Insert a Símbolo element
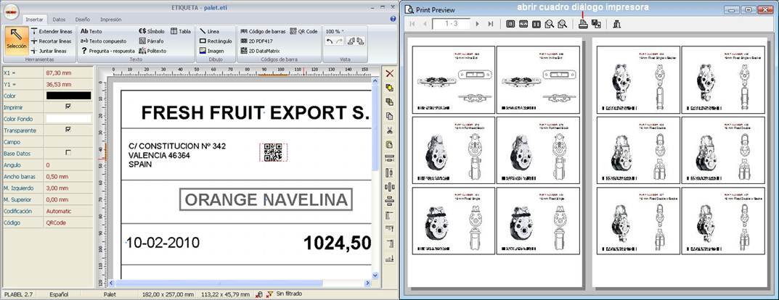The image size is (779, 300). (x=152, y=31)
